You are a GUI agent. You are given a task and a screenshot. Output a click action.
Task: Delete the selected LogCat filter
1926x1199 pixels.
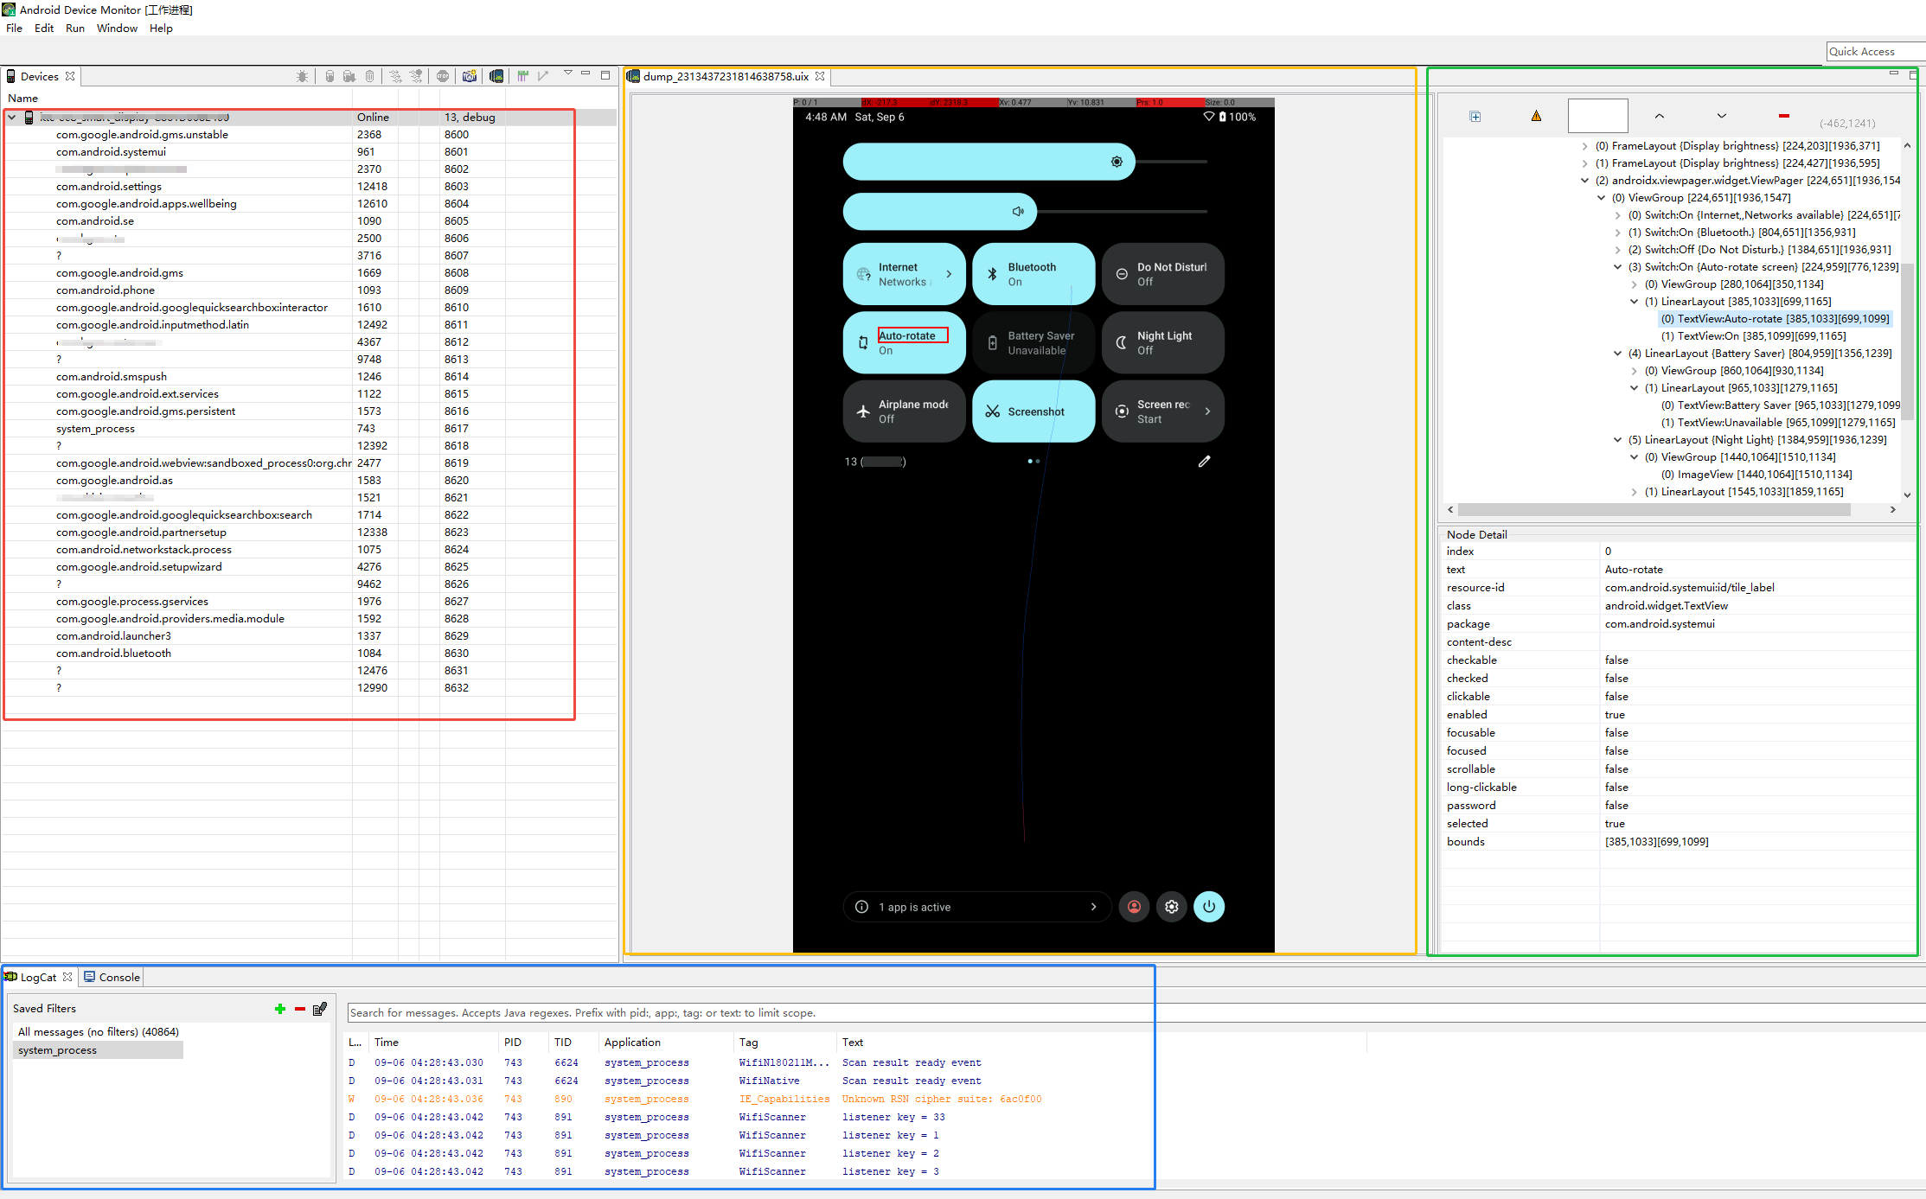(299, 1008)
